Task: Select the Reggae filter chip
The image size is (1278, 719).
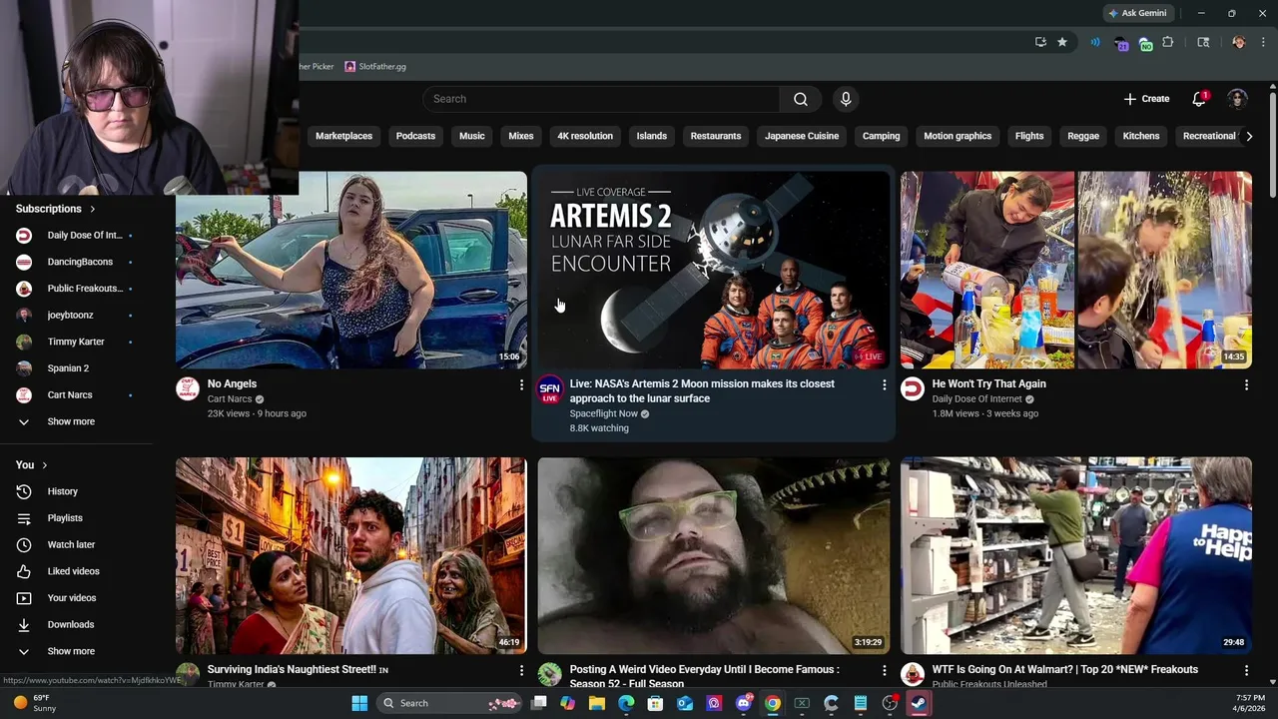Action: click(x=1083, y=136)
